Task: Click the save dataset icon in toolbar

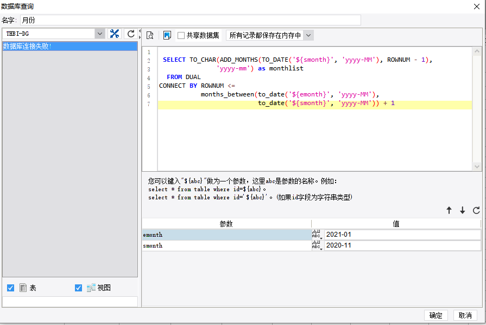Action: (167, 35)
